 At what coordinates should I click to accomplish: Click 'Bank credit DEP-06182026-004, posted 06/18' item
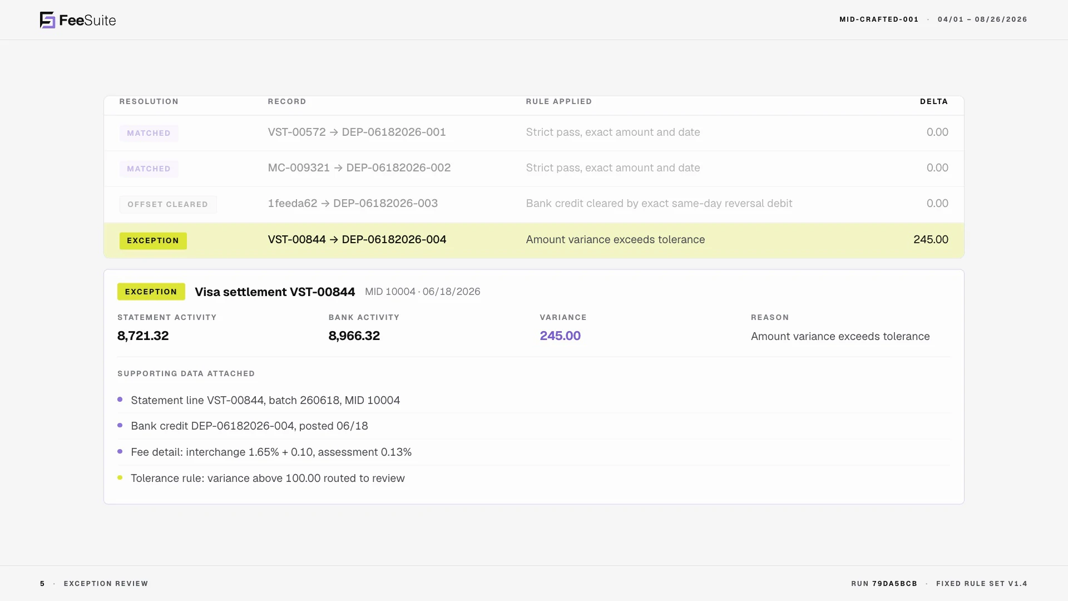pos(249,426)
